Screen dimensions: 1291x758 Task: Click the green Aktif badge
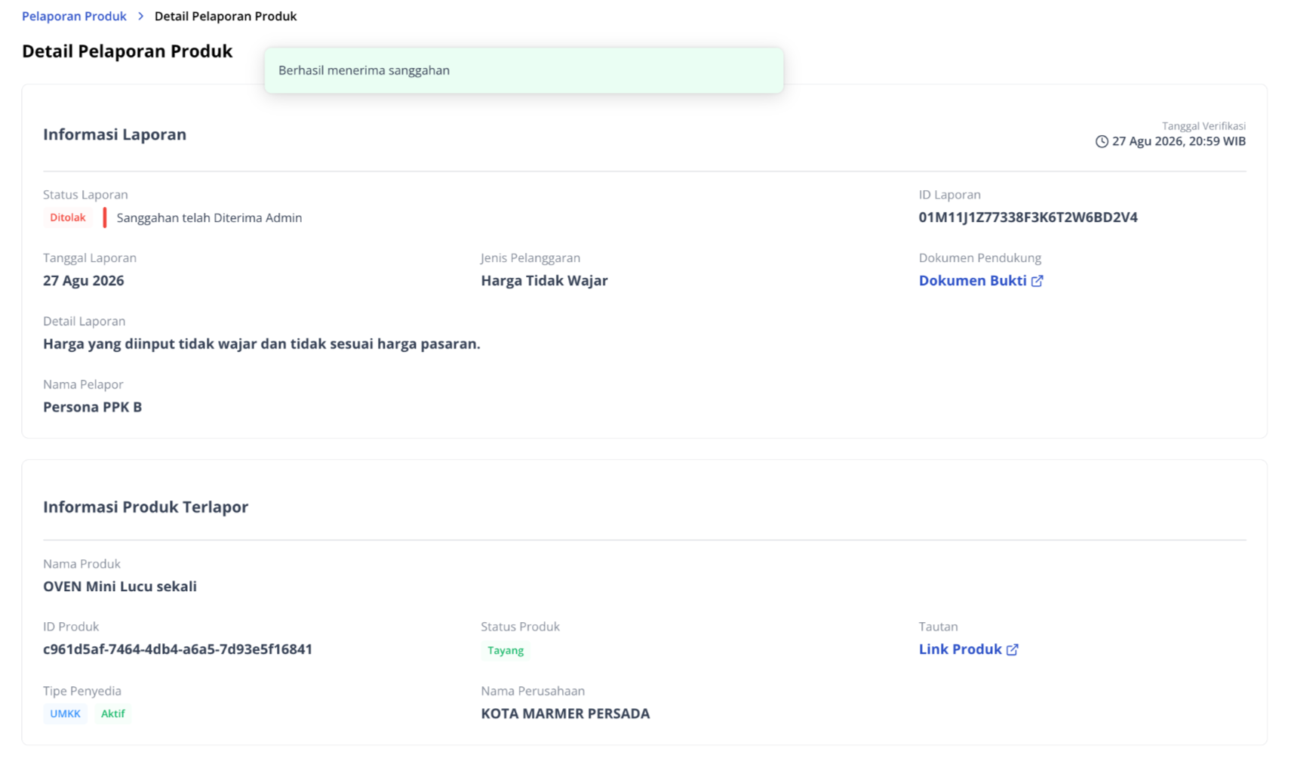(113, 713)
